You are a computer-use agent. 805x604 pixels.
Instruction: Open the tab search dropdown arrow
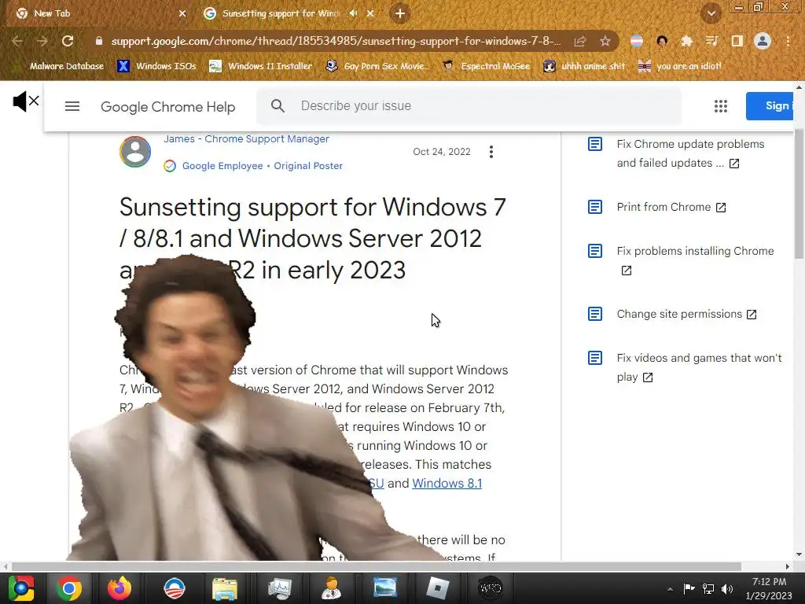(711, 13)
